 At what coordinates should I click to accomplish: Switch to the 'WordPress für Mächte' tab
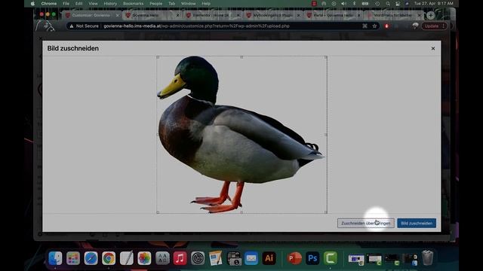coord(393,15)
